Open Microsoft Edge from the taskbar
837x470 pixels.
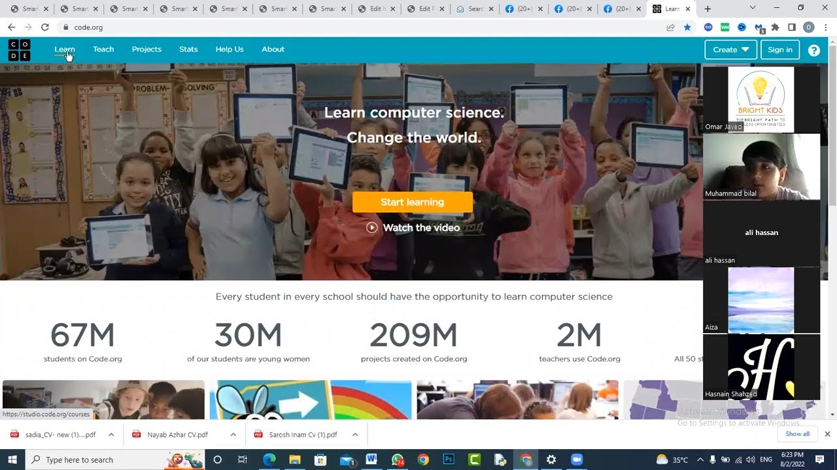click(269, 460)
